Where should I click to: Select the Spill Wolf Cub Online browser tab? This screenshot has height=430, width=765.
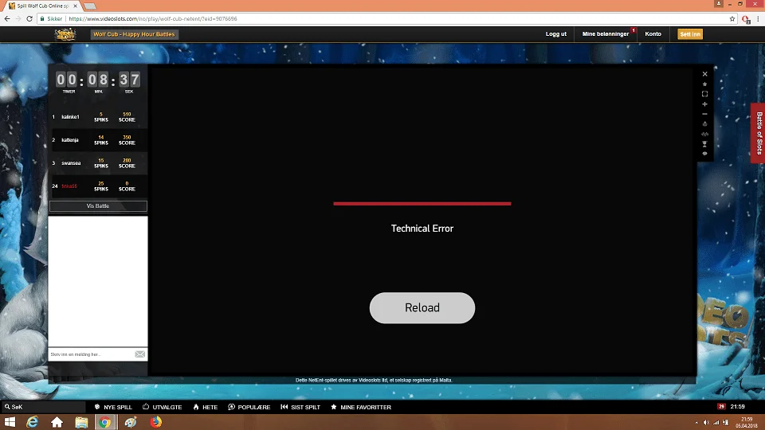(41, 6)
